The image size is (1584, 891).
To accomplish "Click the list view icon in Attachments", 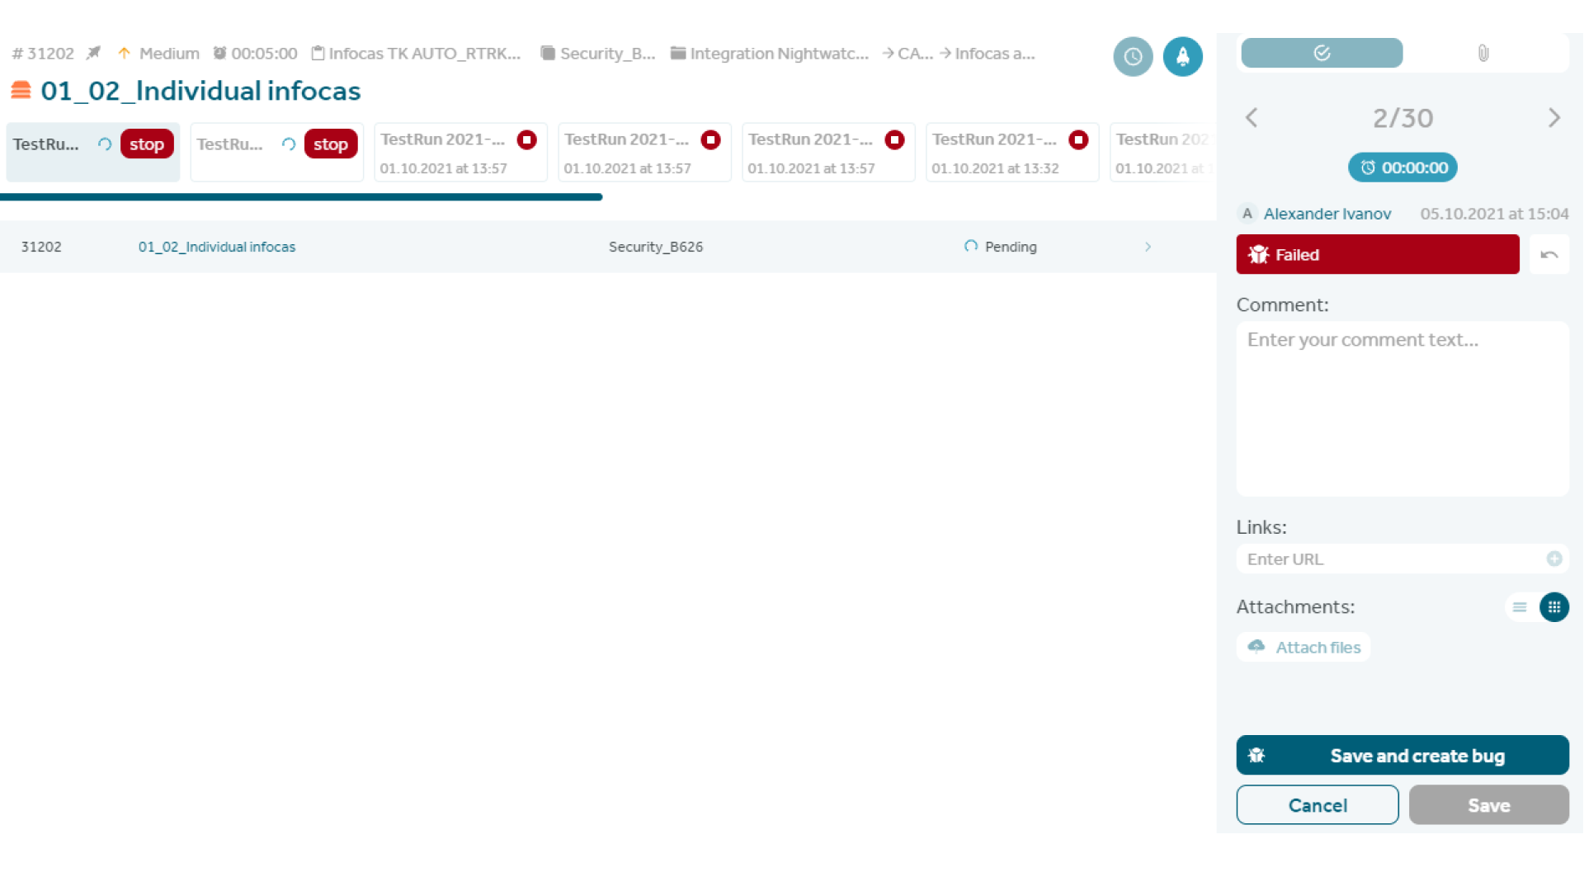I will (1520, 607).
